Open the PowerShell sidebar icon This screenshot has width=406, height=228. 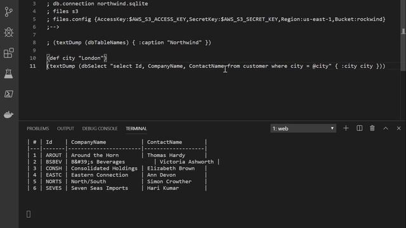8,94
